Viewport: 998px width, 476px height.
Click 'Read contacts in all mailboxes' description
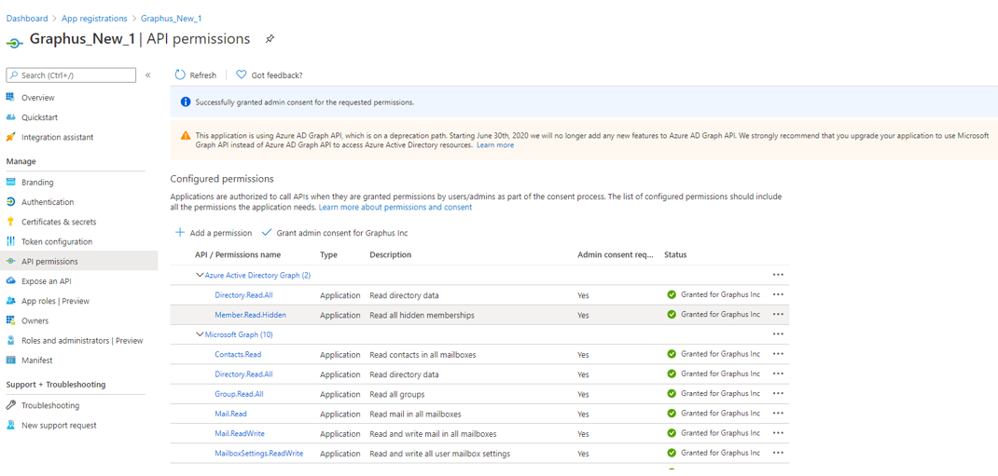coord(423,355)
